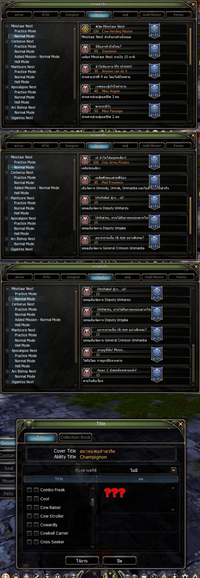Open the Costume side tab
The image size is (200, 578).
[x=8, y=455]
